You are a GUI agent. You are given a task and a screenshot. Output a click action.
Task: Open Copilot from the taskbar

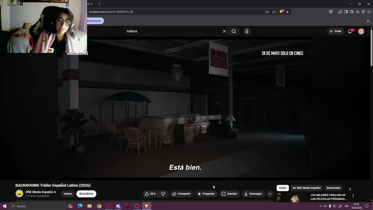tap(71, 206)
